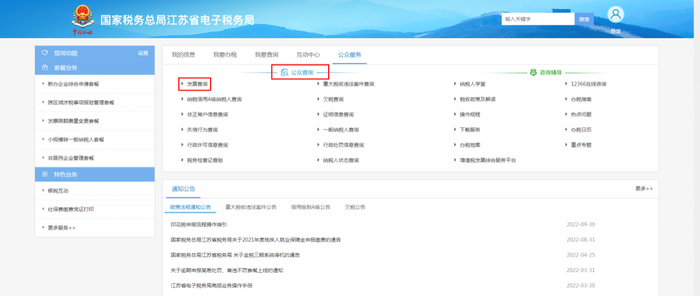
Task: Click the grid icon beside 特色业务
Action: pyautogui.click(x=45, y=174)
